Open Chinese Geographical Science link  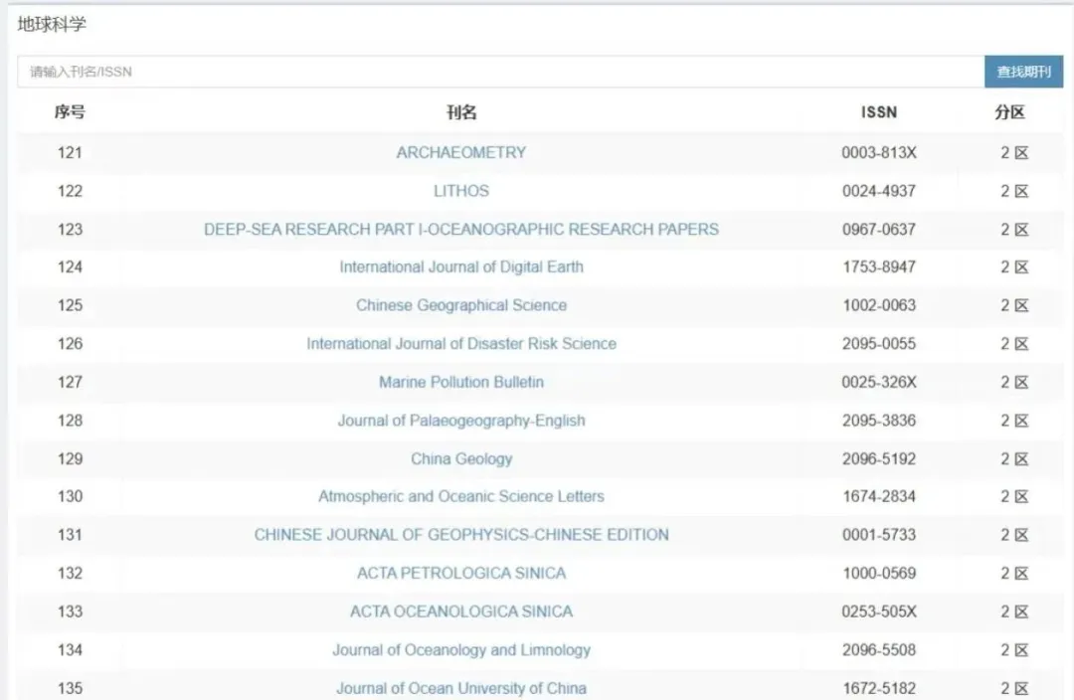point(461,305)
